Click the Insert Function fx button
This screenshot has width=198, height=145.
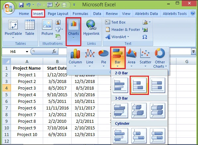pos(54,51)
